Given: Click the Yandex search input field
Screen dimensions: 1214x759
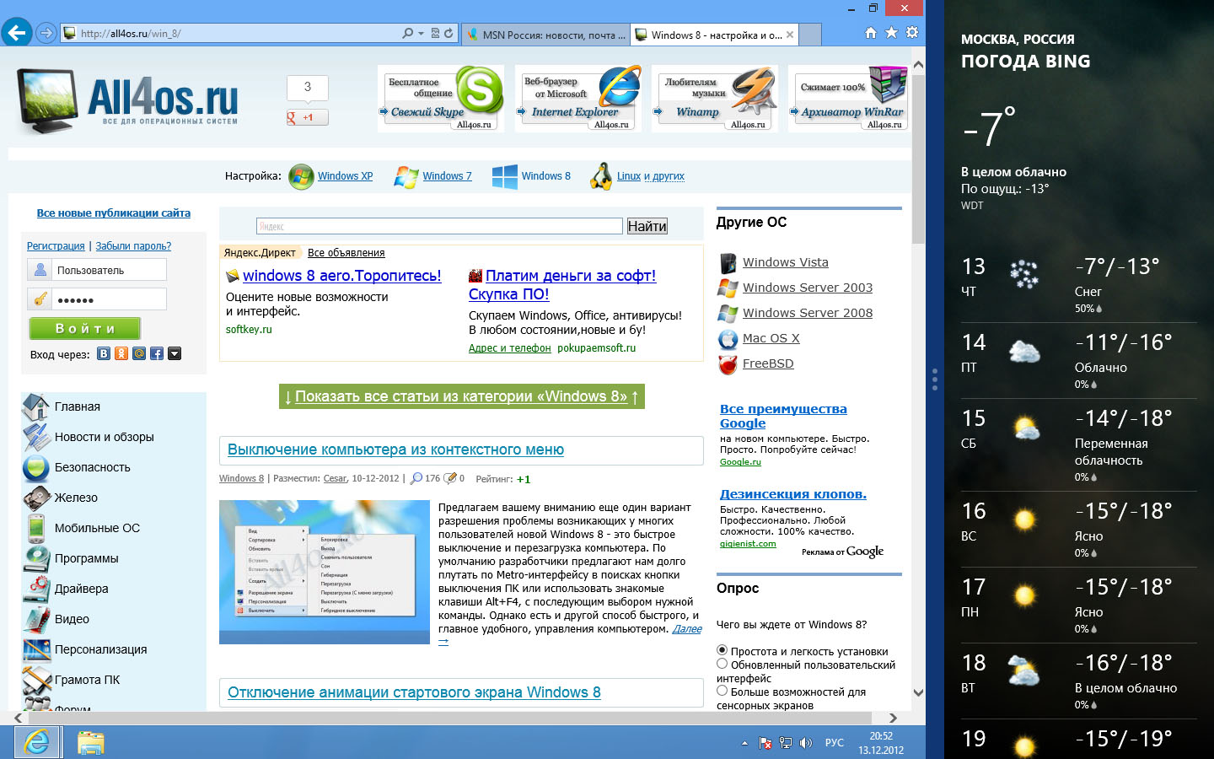Looking at the screenshot, I should 439,226.
